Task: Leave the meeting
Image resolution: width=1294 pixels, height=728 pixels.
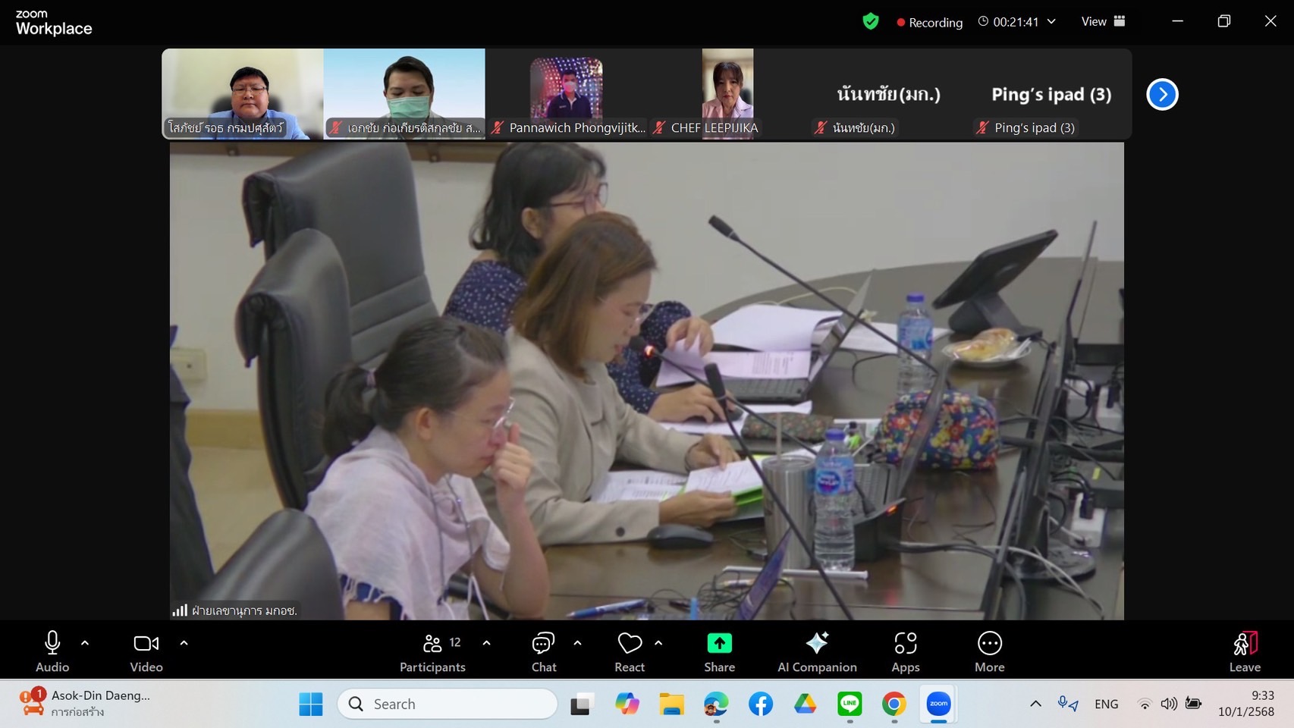Action: (x=1244, y=651)
